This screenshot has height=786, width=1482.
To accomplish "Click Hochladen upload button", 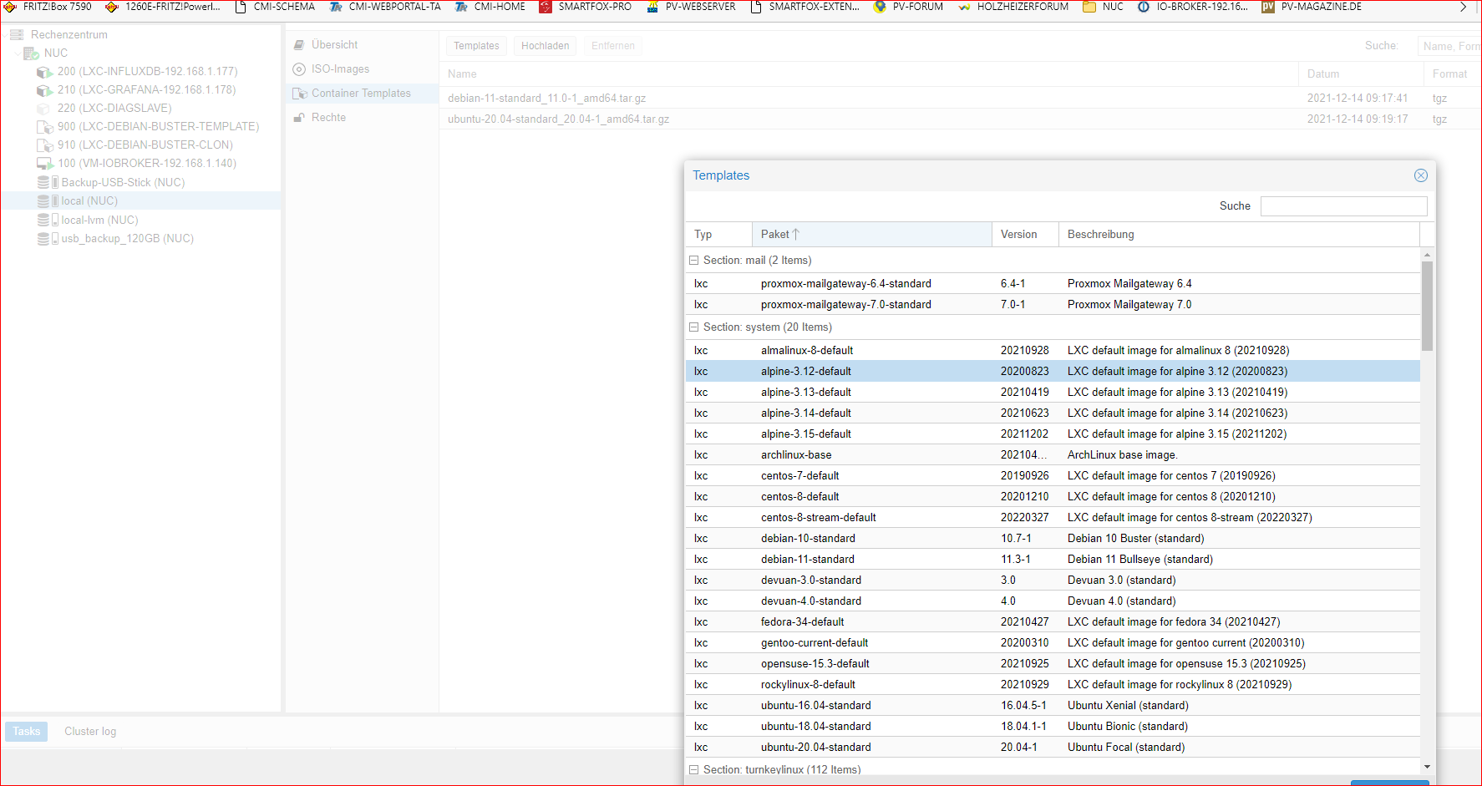I will [545, 46].
